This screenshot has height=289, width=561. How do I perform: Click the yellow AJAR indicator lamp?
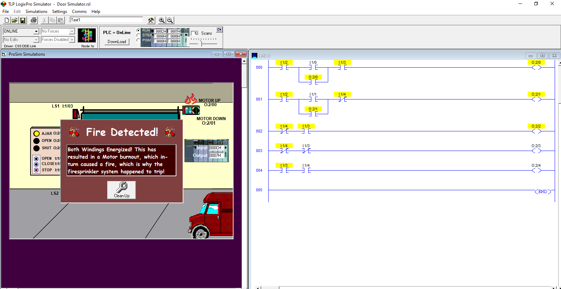click(36, 133)
